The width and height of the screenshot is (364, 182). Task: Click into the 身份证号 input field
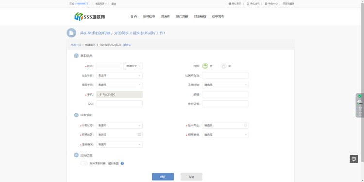225,104
